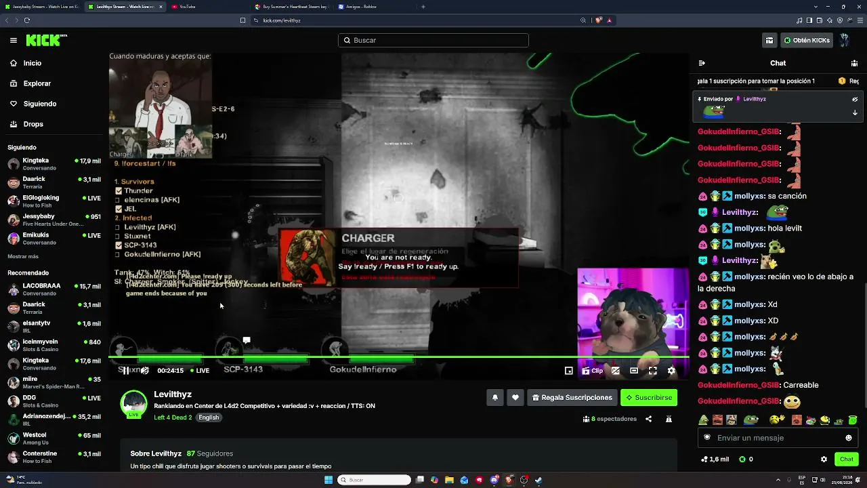Share the stream with share icon
The image size is (867, 488).
pos(648,419)
